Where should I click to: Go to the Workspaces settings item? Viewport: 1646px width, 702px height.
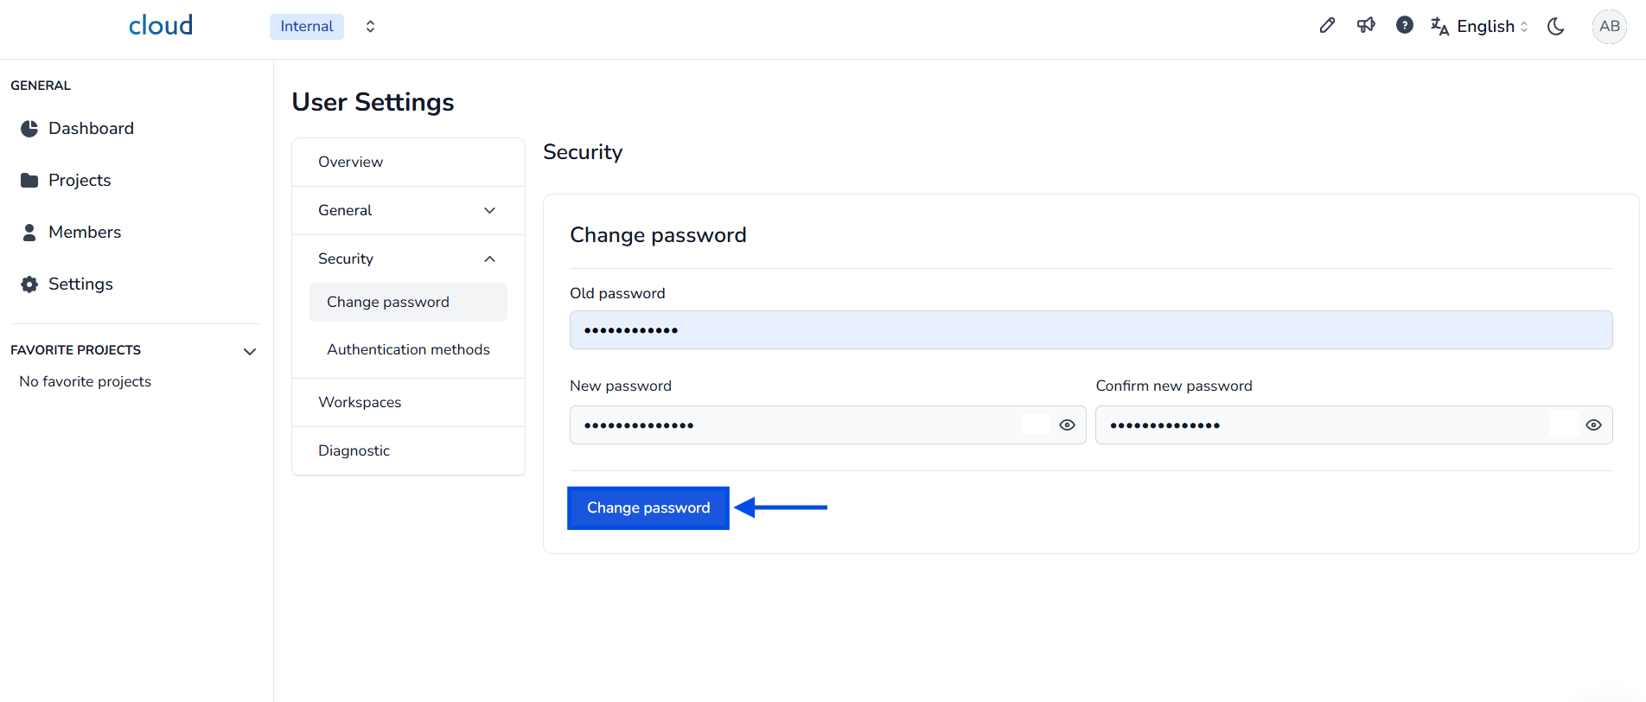click(x=360, y=403)
